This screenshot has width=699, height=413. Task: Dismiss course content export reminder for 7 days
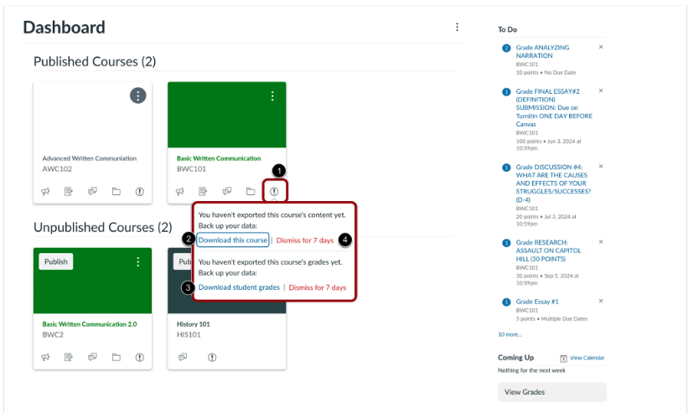305,240
